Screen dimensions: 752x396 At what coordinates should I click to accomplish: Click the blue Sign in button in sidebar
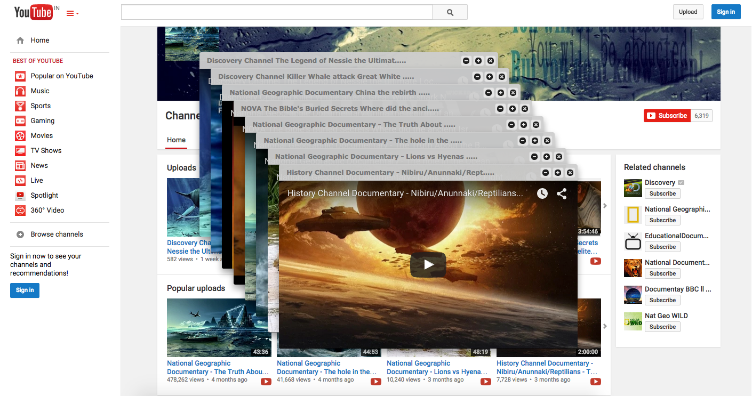click(25, 290)
